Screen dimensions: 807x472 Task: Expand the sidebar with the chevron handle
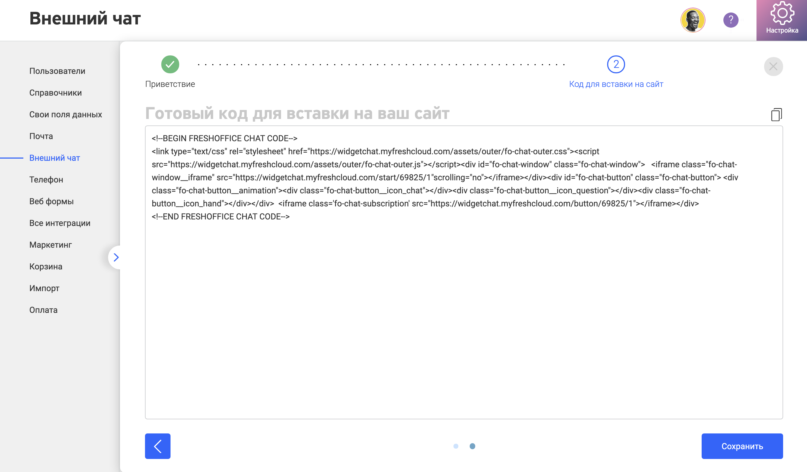click(116, 257)
